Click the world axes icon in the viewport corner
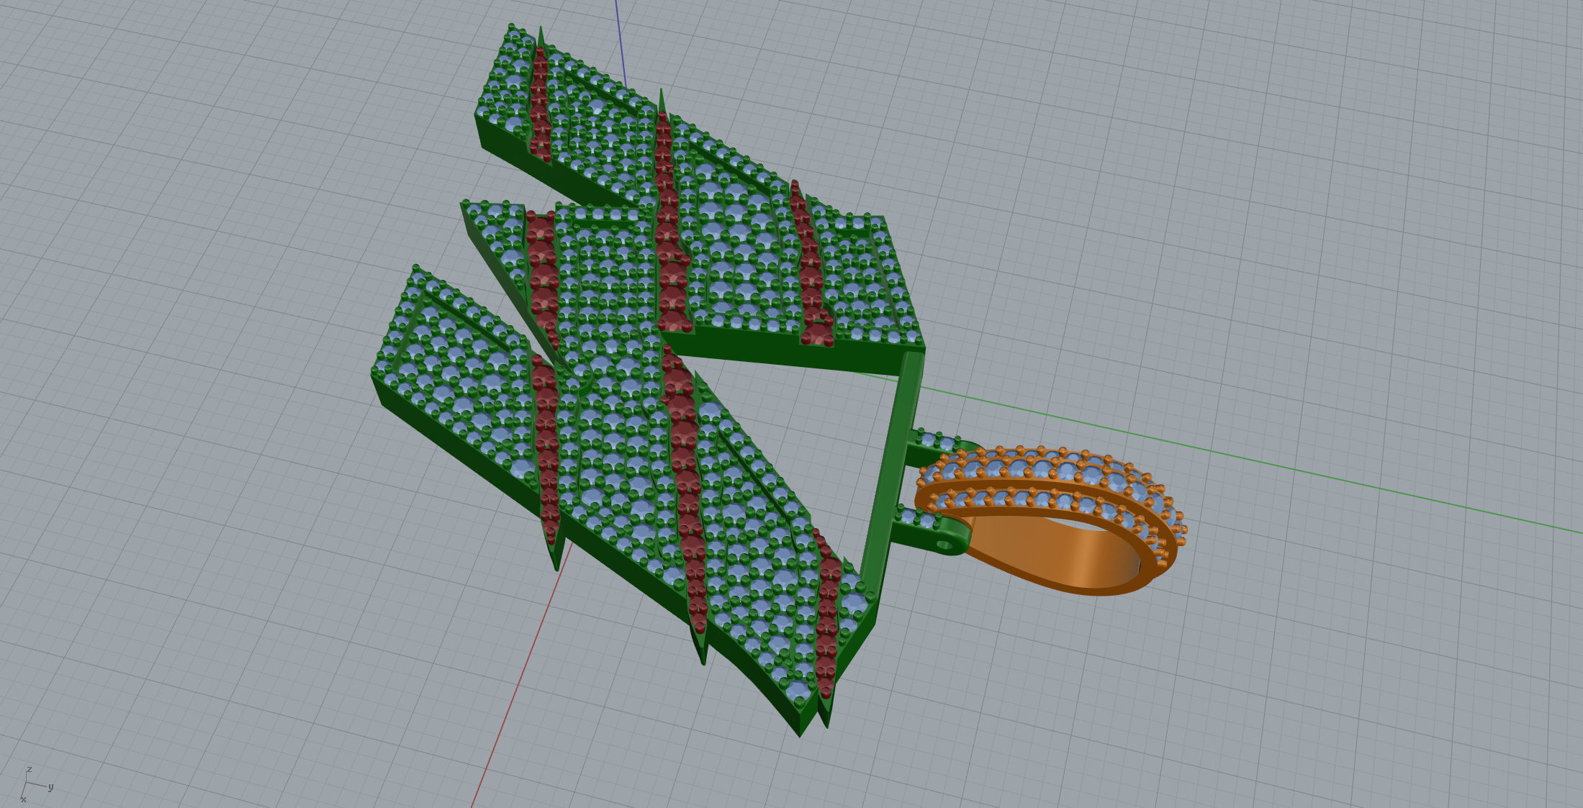This screenshot has height=808, width=1583. pyautogui.click(x=36, y=784)
